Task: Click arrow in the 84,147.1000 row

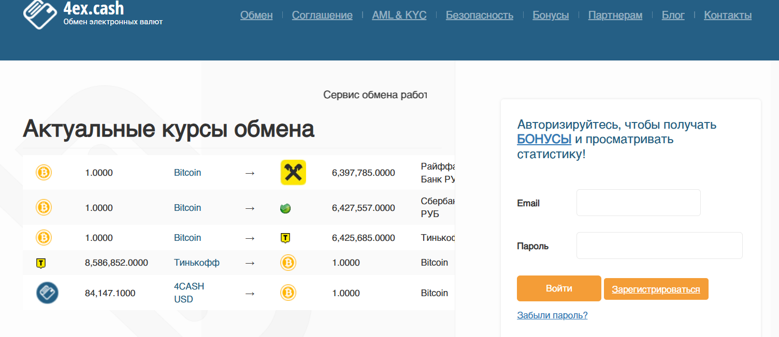Action: [250, 293]
